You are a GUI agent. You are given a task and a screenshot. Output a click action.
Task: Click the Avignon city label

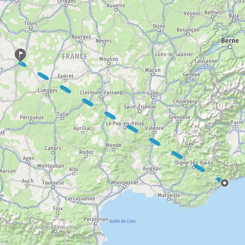[x=152, y=169]
